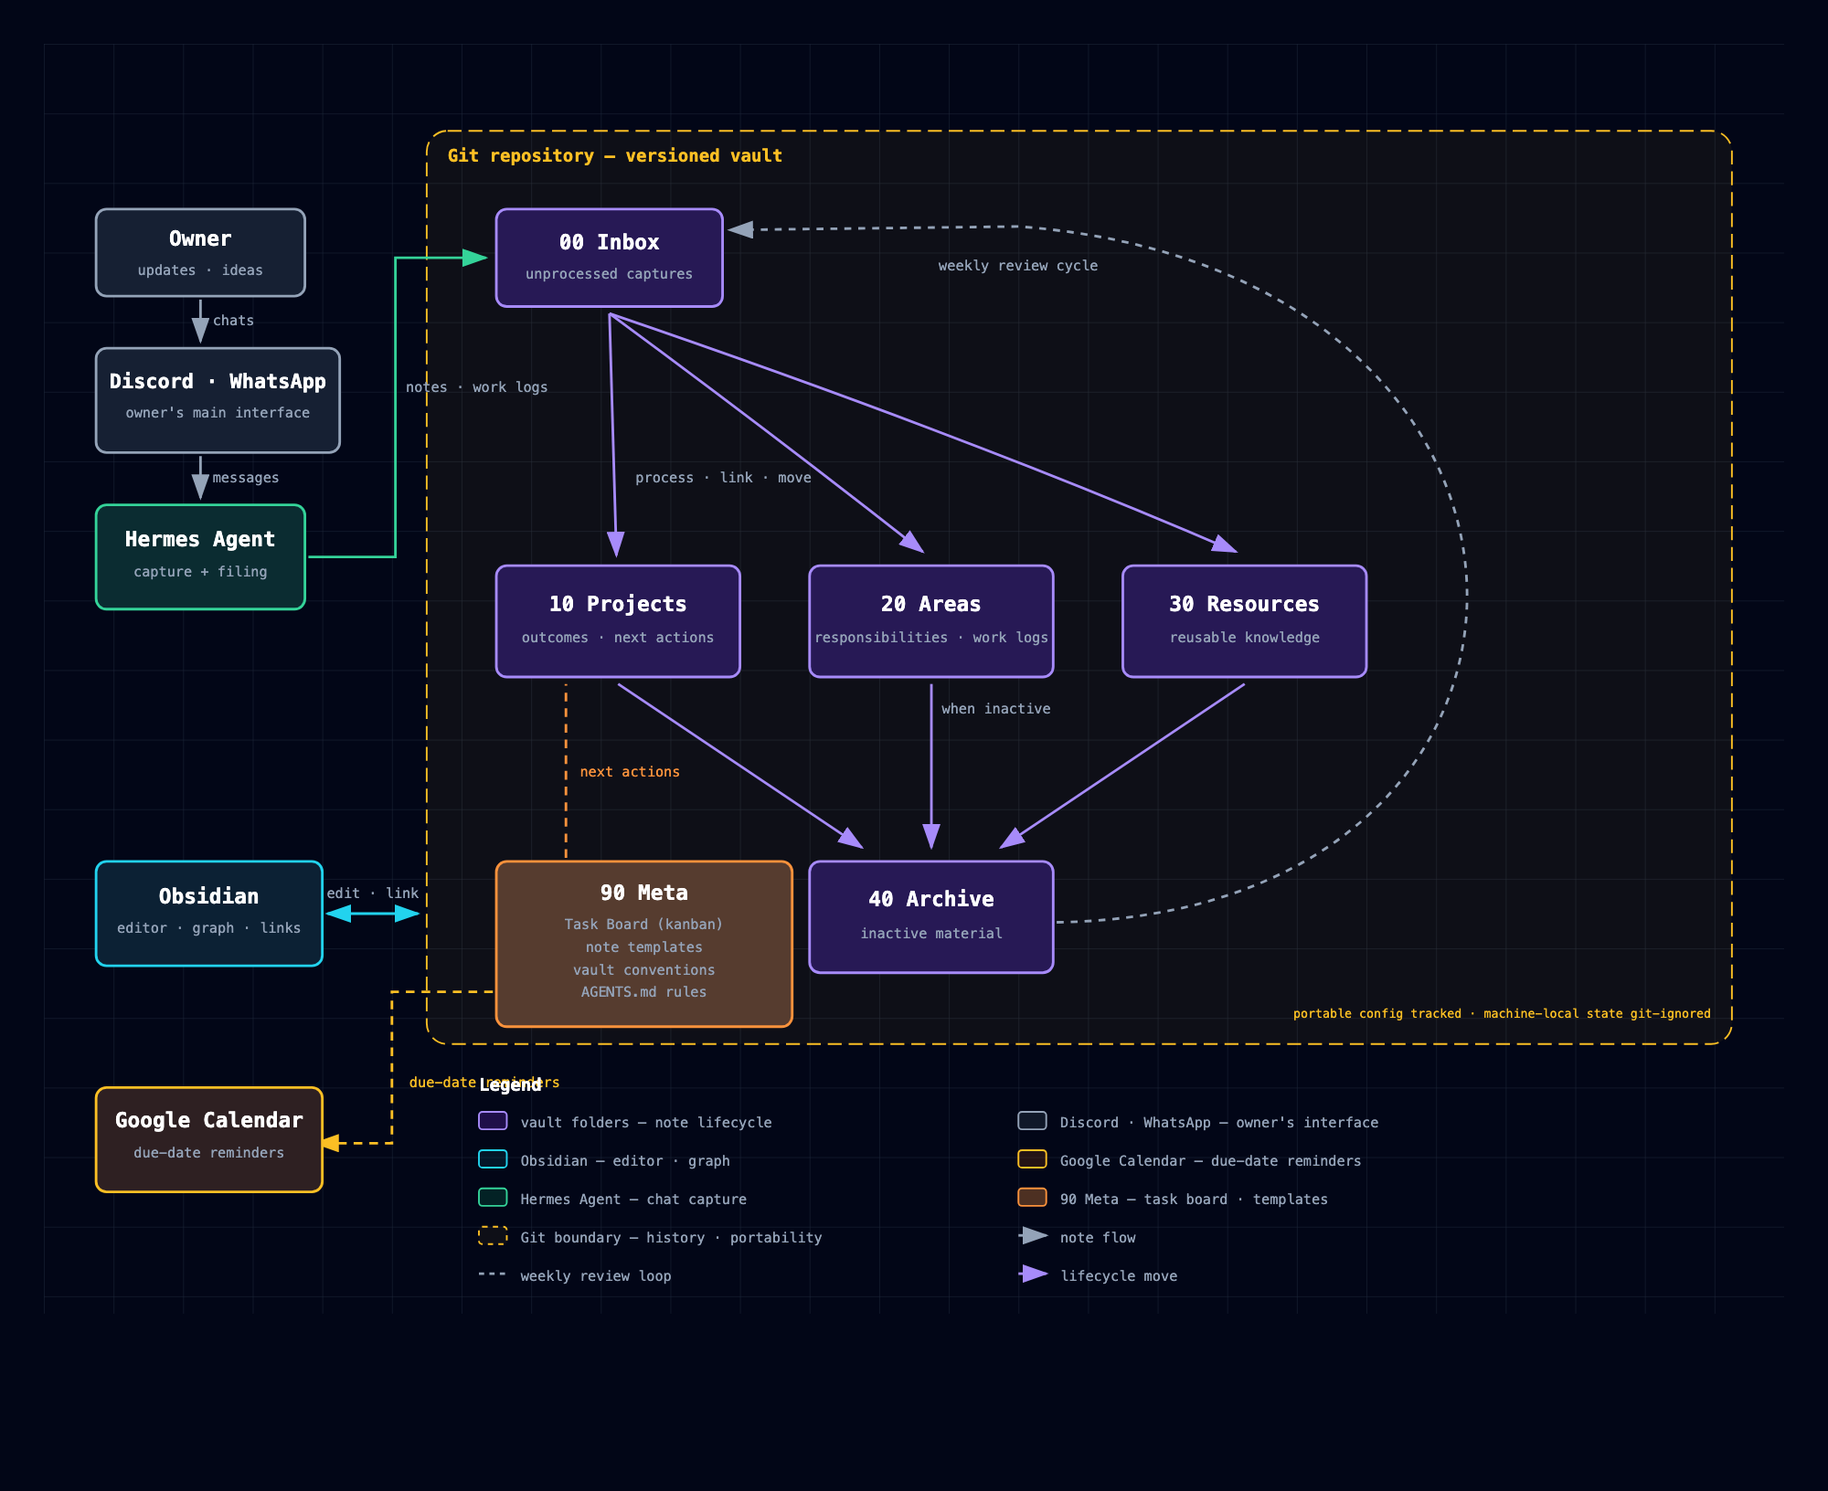Image resolution: width=1828 pixels, height=1491 pixels.
Task: Click 'note templates' in 90 Meta
Action: 643,947
